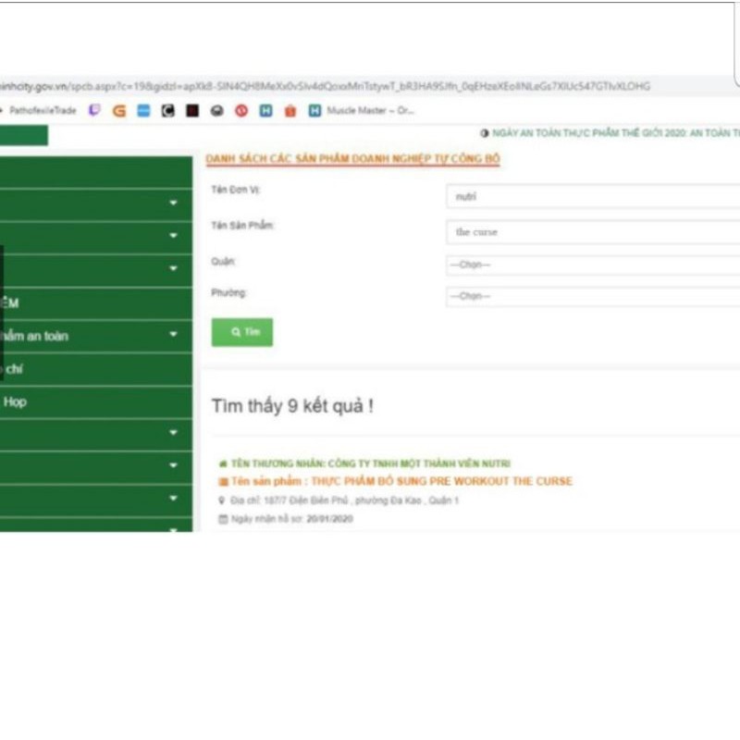Click the date 20/01/2020 in the result
The image size is (740, 740).
click(x=329, y=519)
